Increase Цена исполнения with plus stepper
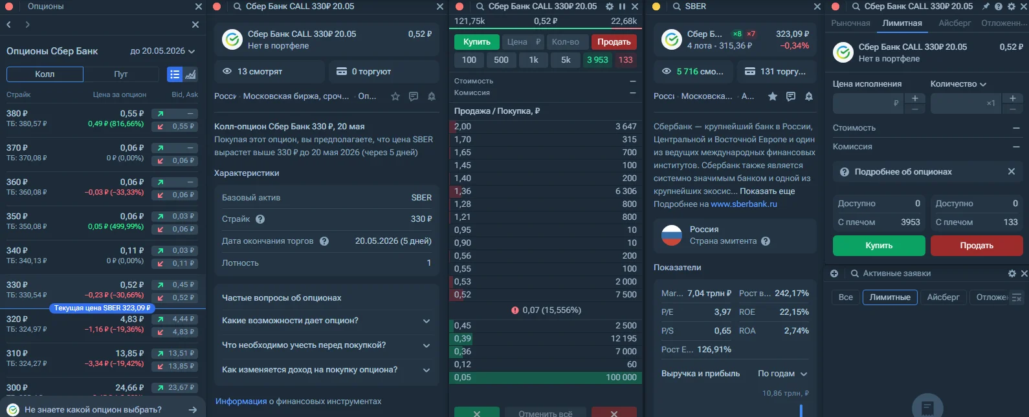Image resolution: width=1029 pixels, height=417 pixels. coord(914,98)
